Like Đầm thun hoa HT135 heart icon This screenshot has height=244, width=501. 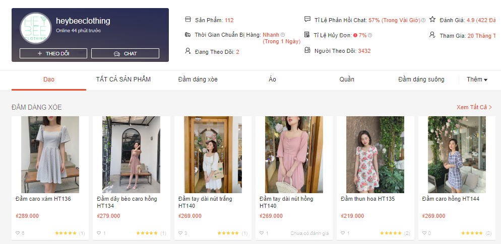343,233
